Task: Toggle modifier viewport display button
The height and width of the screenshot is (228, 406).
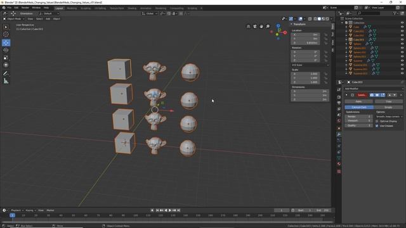Action: pyautogui.click(x=377, y=95)
